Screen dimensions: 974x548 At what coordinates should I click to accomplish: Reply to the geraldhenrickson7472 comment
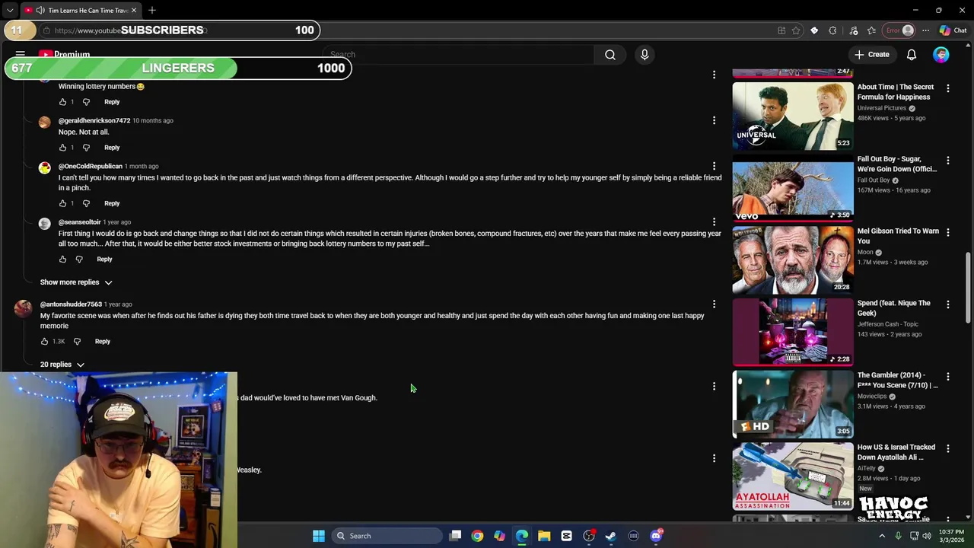pos(112,148)
